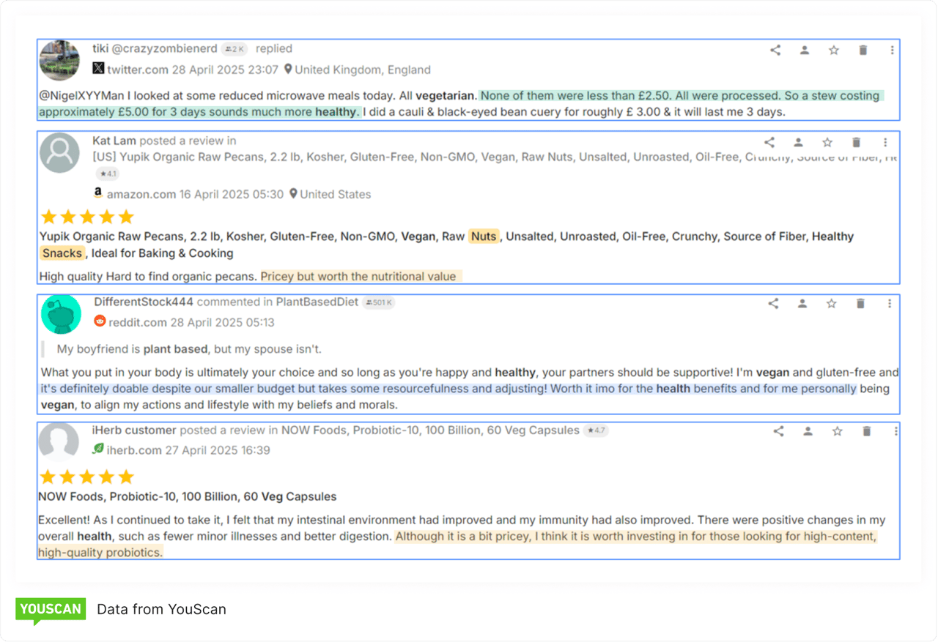Viewport: 938px width, 642px height.
Task: Open more options on DifferentStock444 comment
Action: pyautogui.click(x=890, y=303)
